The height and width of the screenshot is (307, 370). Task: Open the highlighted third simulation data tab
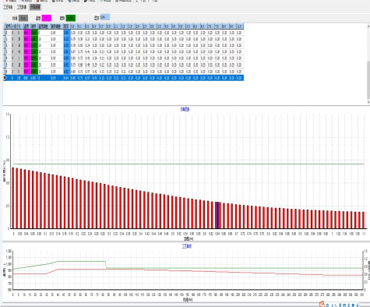[35, 7]
